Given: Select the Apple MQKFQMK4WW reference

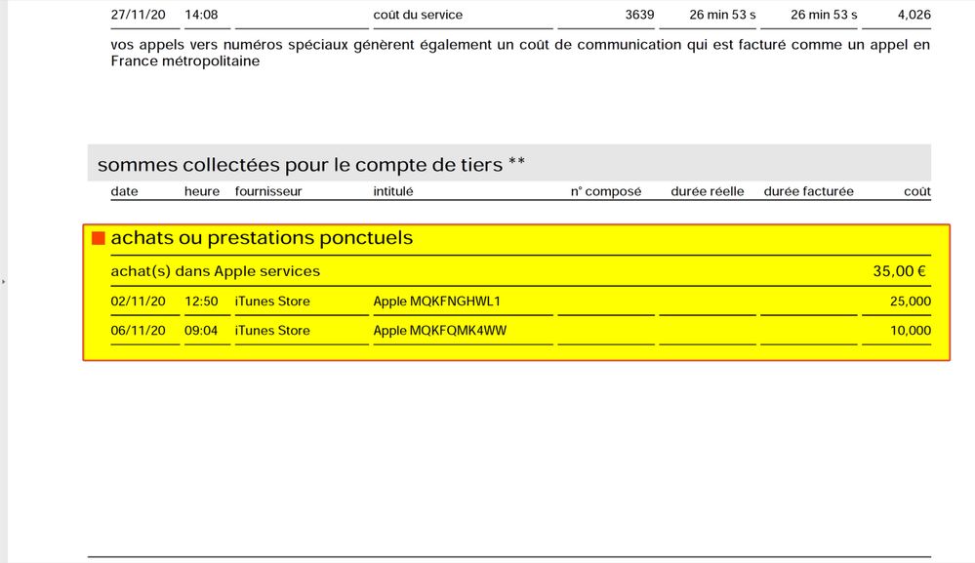Looking at the screenshot, I should [439, 331].
